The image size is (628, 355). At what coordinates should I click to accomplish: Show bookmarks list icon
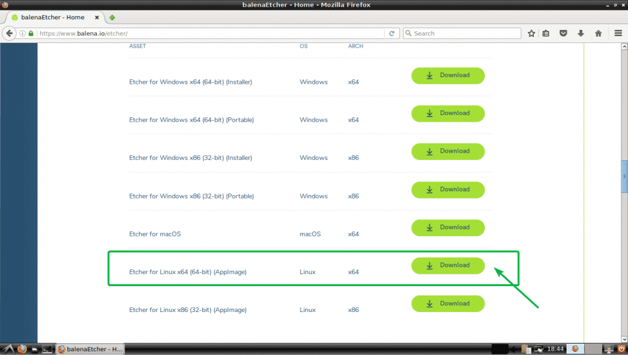[x=546, y=33]
